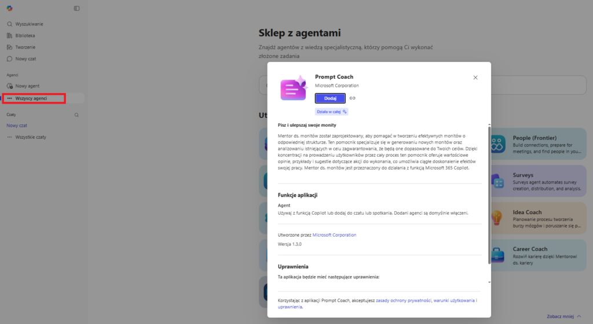
Task: Click the Idea Coach lightbulb icon
Action: 496,218
